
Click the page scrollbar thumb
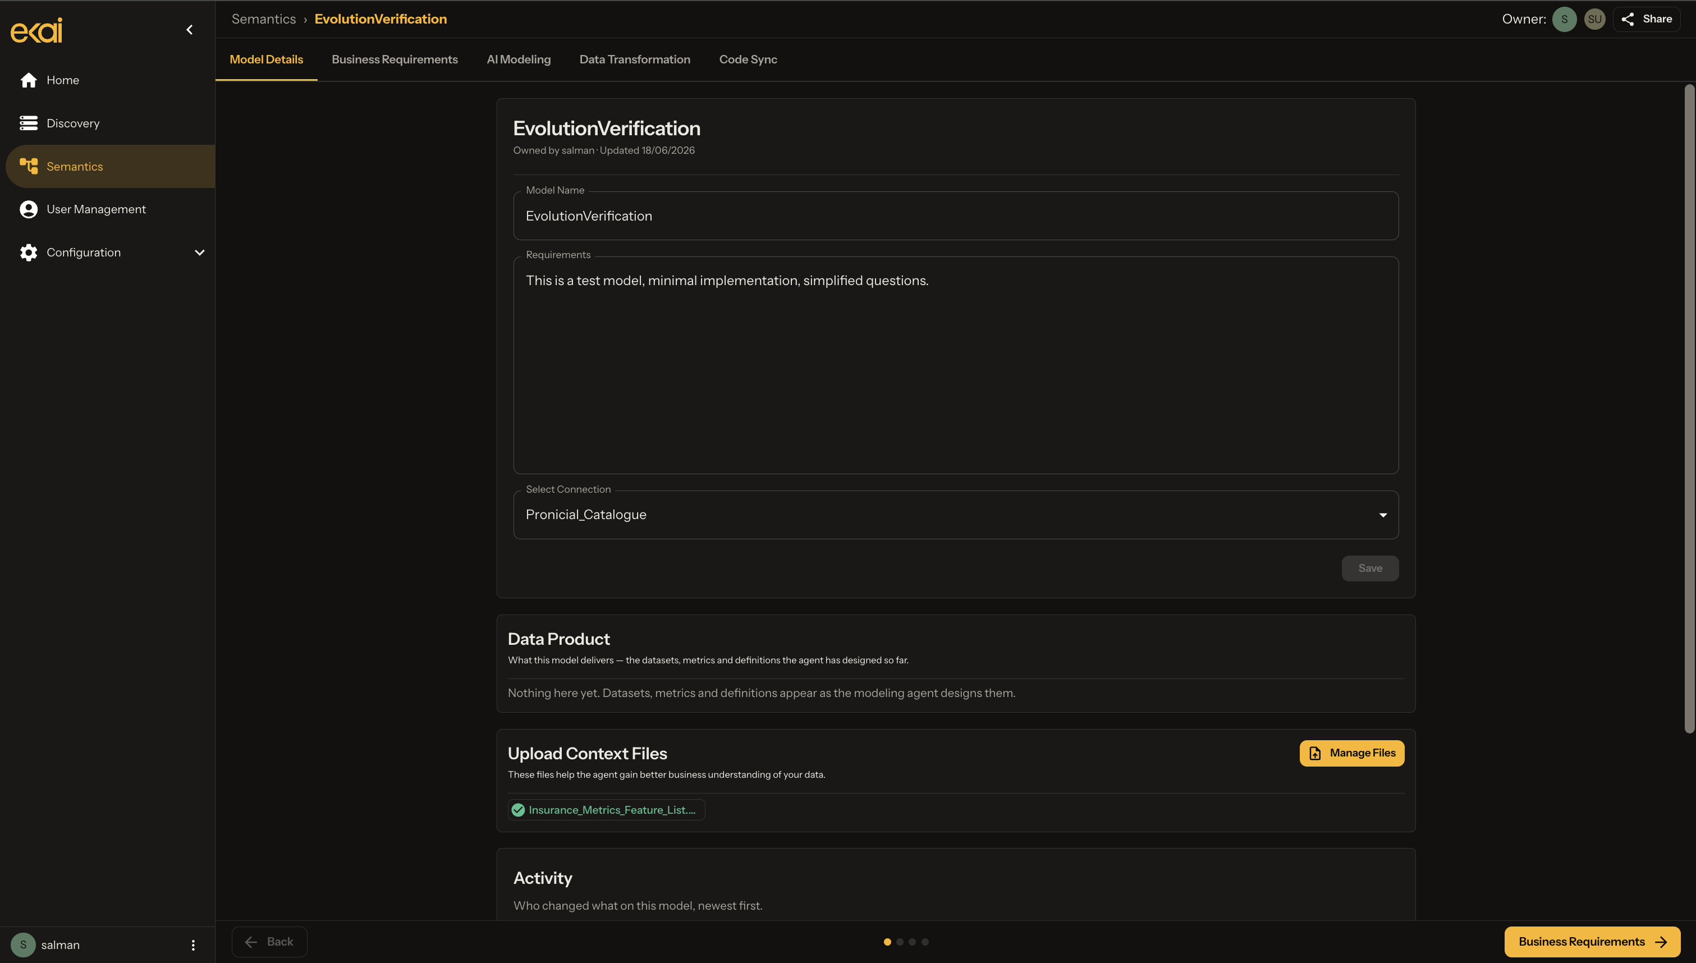(1690, 409)
